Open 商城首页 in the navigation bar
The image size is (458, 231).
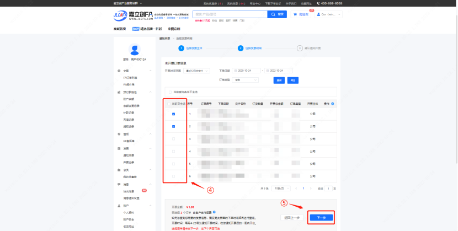tap(120, 29)
